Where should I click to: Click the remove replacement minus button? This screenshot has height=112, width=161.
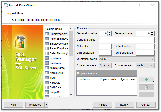click(146, 95)
